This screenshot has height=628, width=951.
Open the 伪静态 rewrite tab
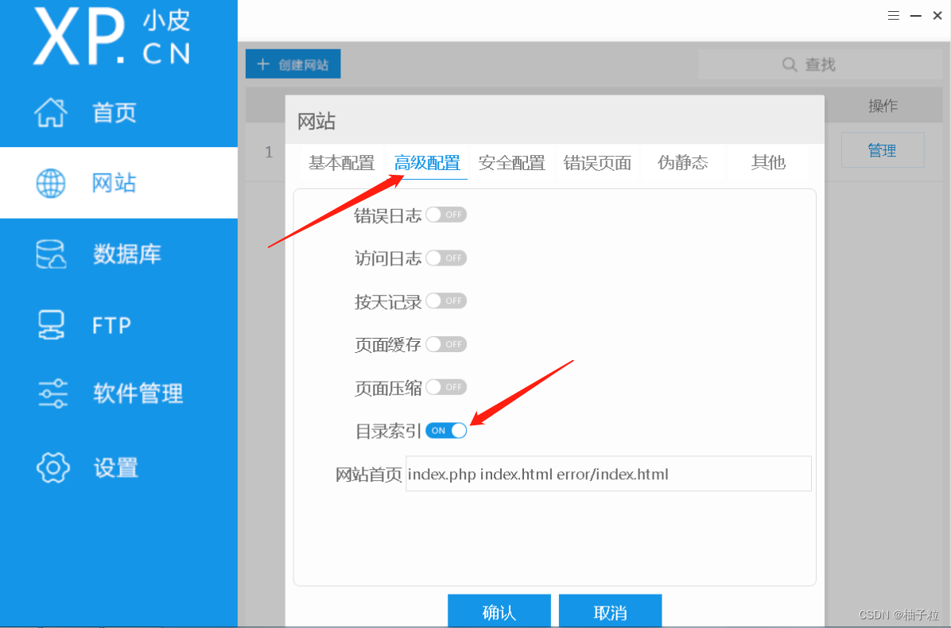(683, 162)
